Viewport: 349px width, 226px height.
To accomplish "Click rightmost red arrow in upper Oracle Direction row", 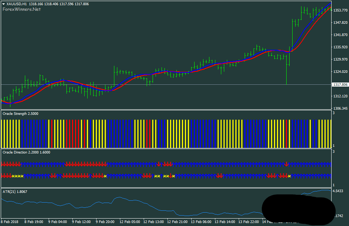I will point(286,164).
